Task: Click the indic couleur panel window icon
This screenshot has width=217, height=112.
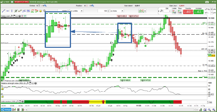Action: pyautogui.click(x=20, y=101)
